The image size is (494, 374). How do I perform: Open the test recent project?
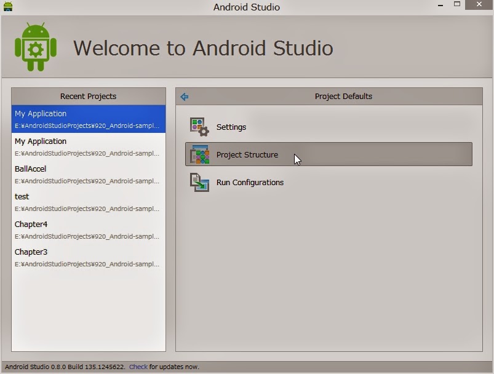88,201
